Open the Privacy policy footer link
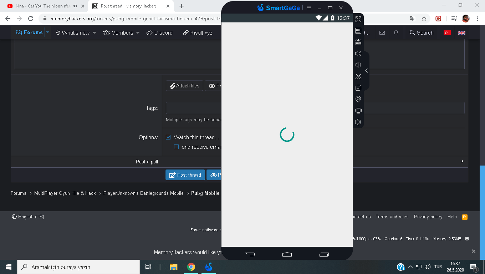This screenshot has height=274, width=485. click(x=428, y=217)
